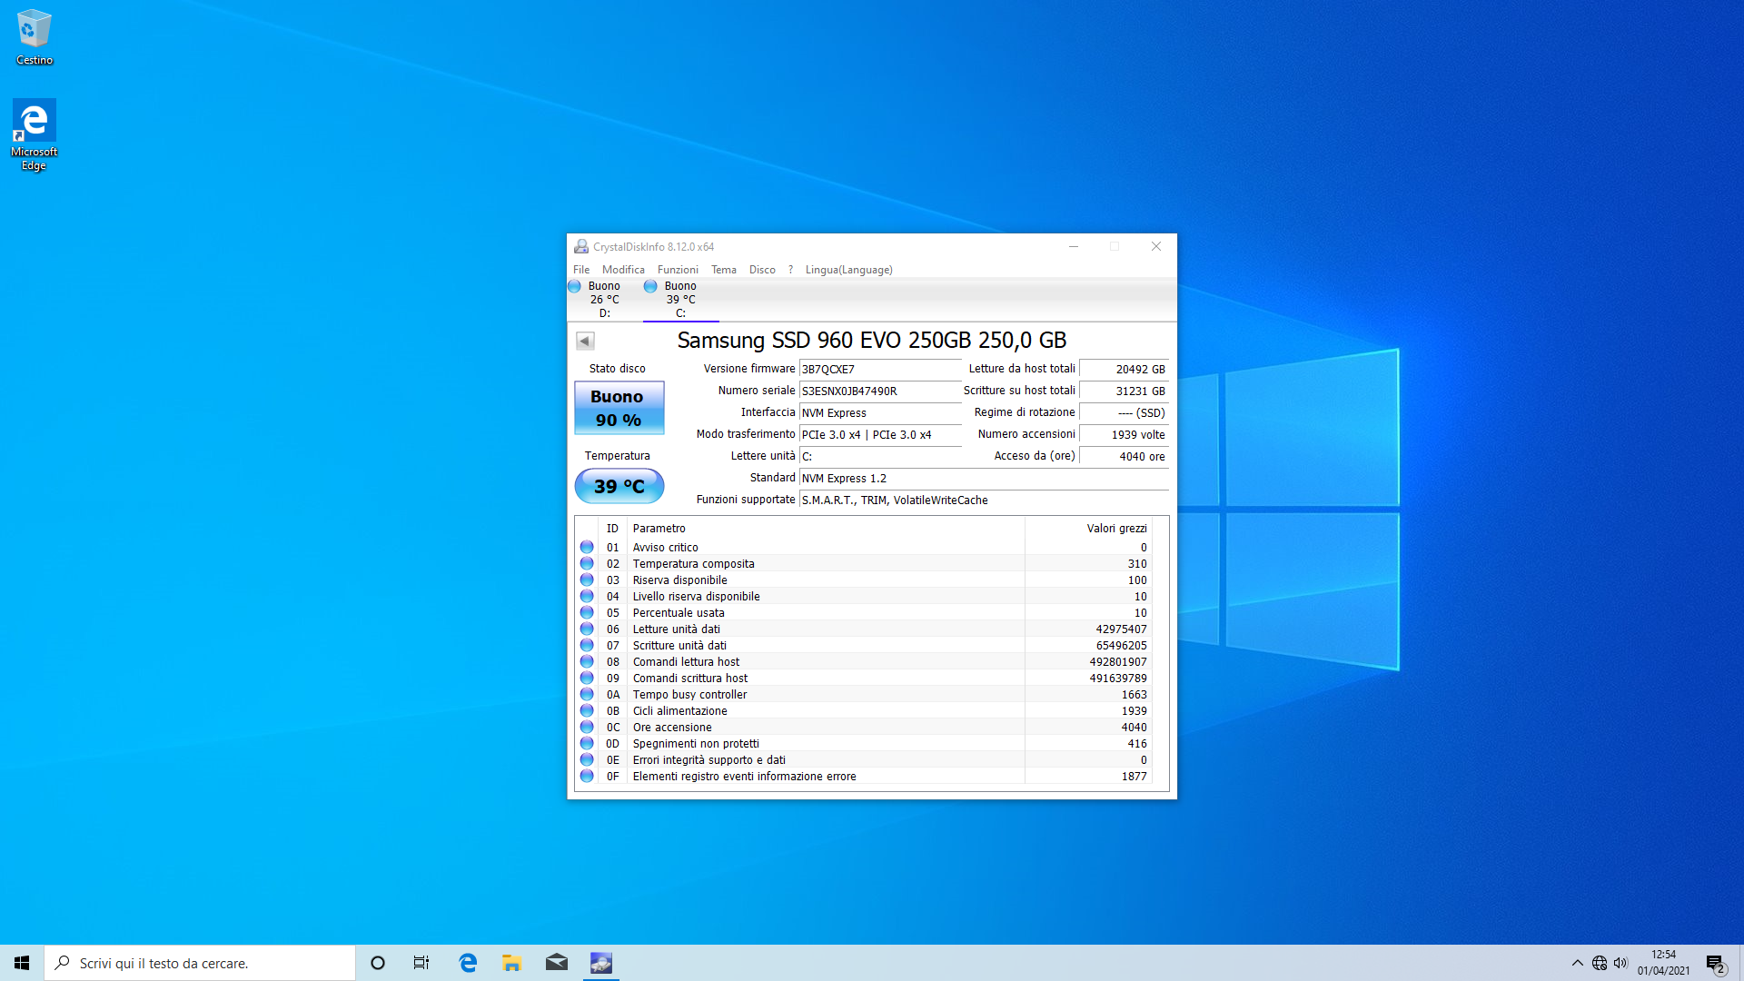
Task: Click status orb for Errori integrità supporto
Action: 587,760
